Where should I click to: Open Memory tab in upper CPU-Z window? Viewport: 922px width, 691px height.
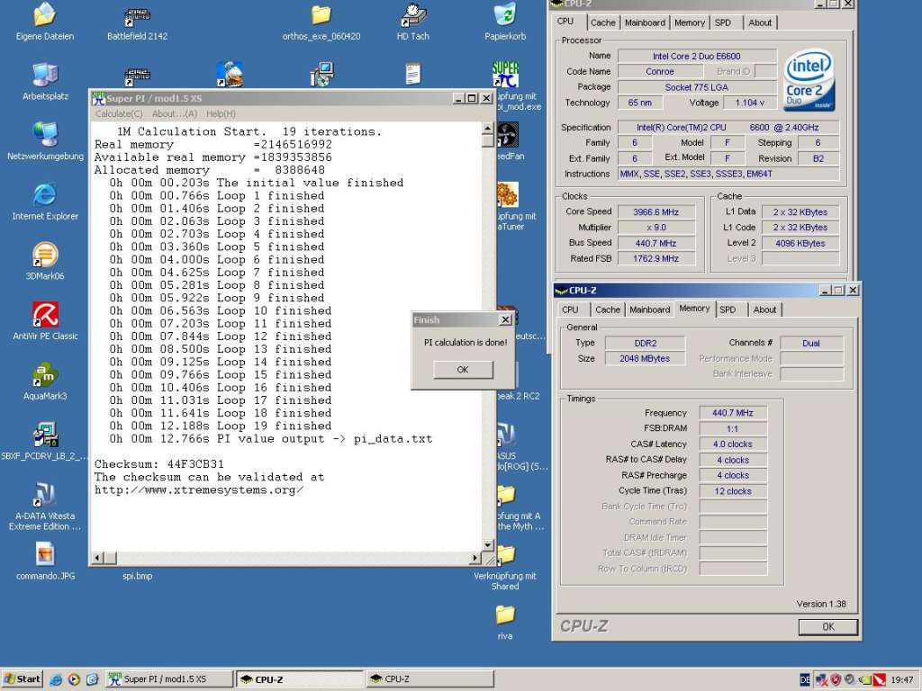(x=689, y=22)
